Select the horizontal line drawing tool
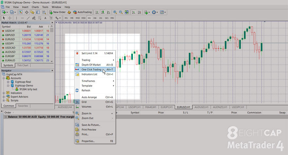 point(22,18)
